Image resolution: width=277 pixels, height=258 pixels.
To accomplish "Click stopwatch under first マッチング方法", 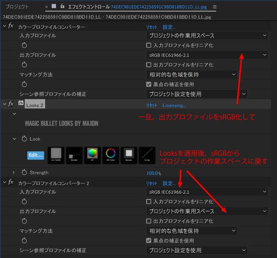I will click(x=24, y=84).
